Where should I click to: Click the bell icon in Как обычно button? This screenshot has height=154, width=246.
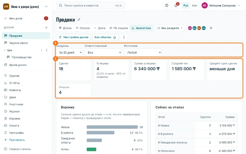114,37
